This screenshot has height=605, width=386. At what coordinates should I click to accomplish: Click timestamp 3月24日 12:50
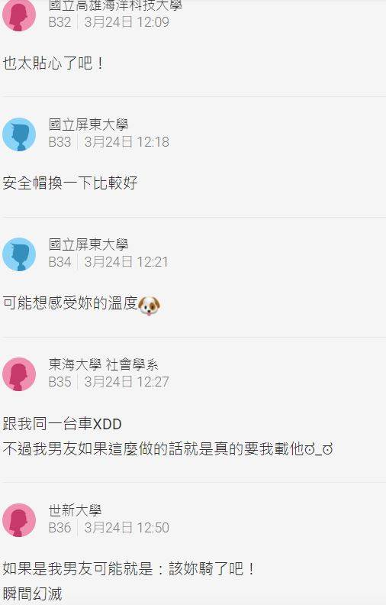[x=127, y=527]
